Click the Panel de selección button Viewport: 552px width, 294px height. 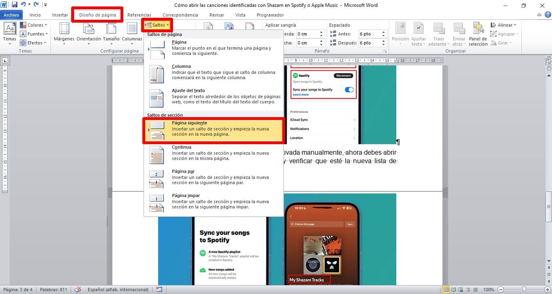pos(478,34)
